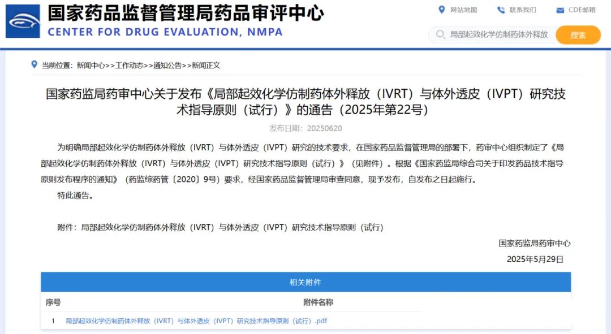Click the CENTER FOR DRUG EVALUATION, NMPA title

pos(165,32)
